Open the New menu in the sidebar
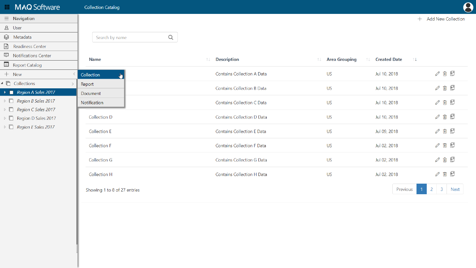 [x=38, y=74]
